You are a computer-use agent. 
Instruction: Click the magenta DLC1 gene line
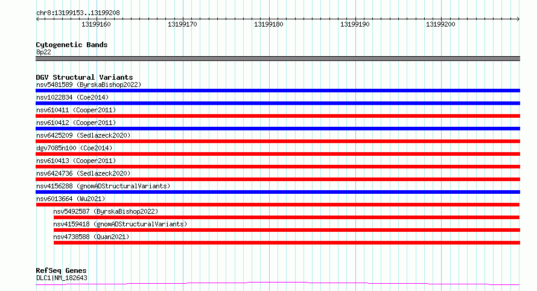tap(278, 284)
